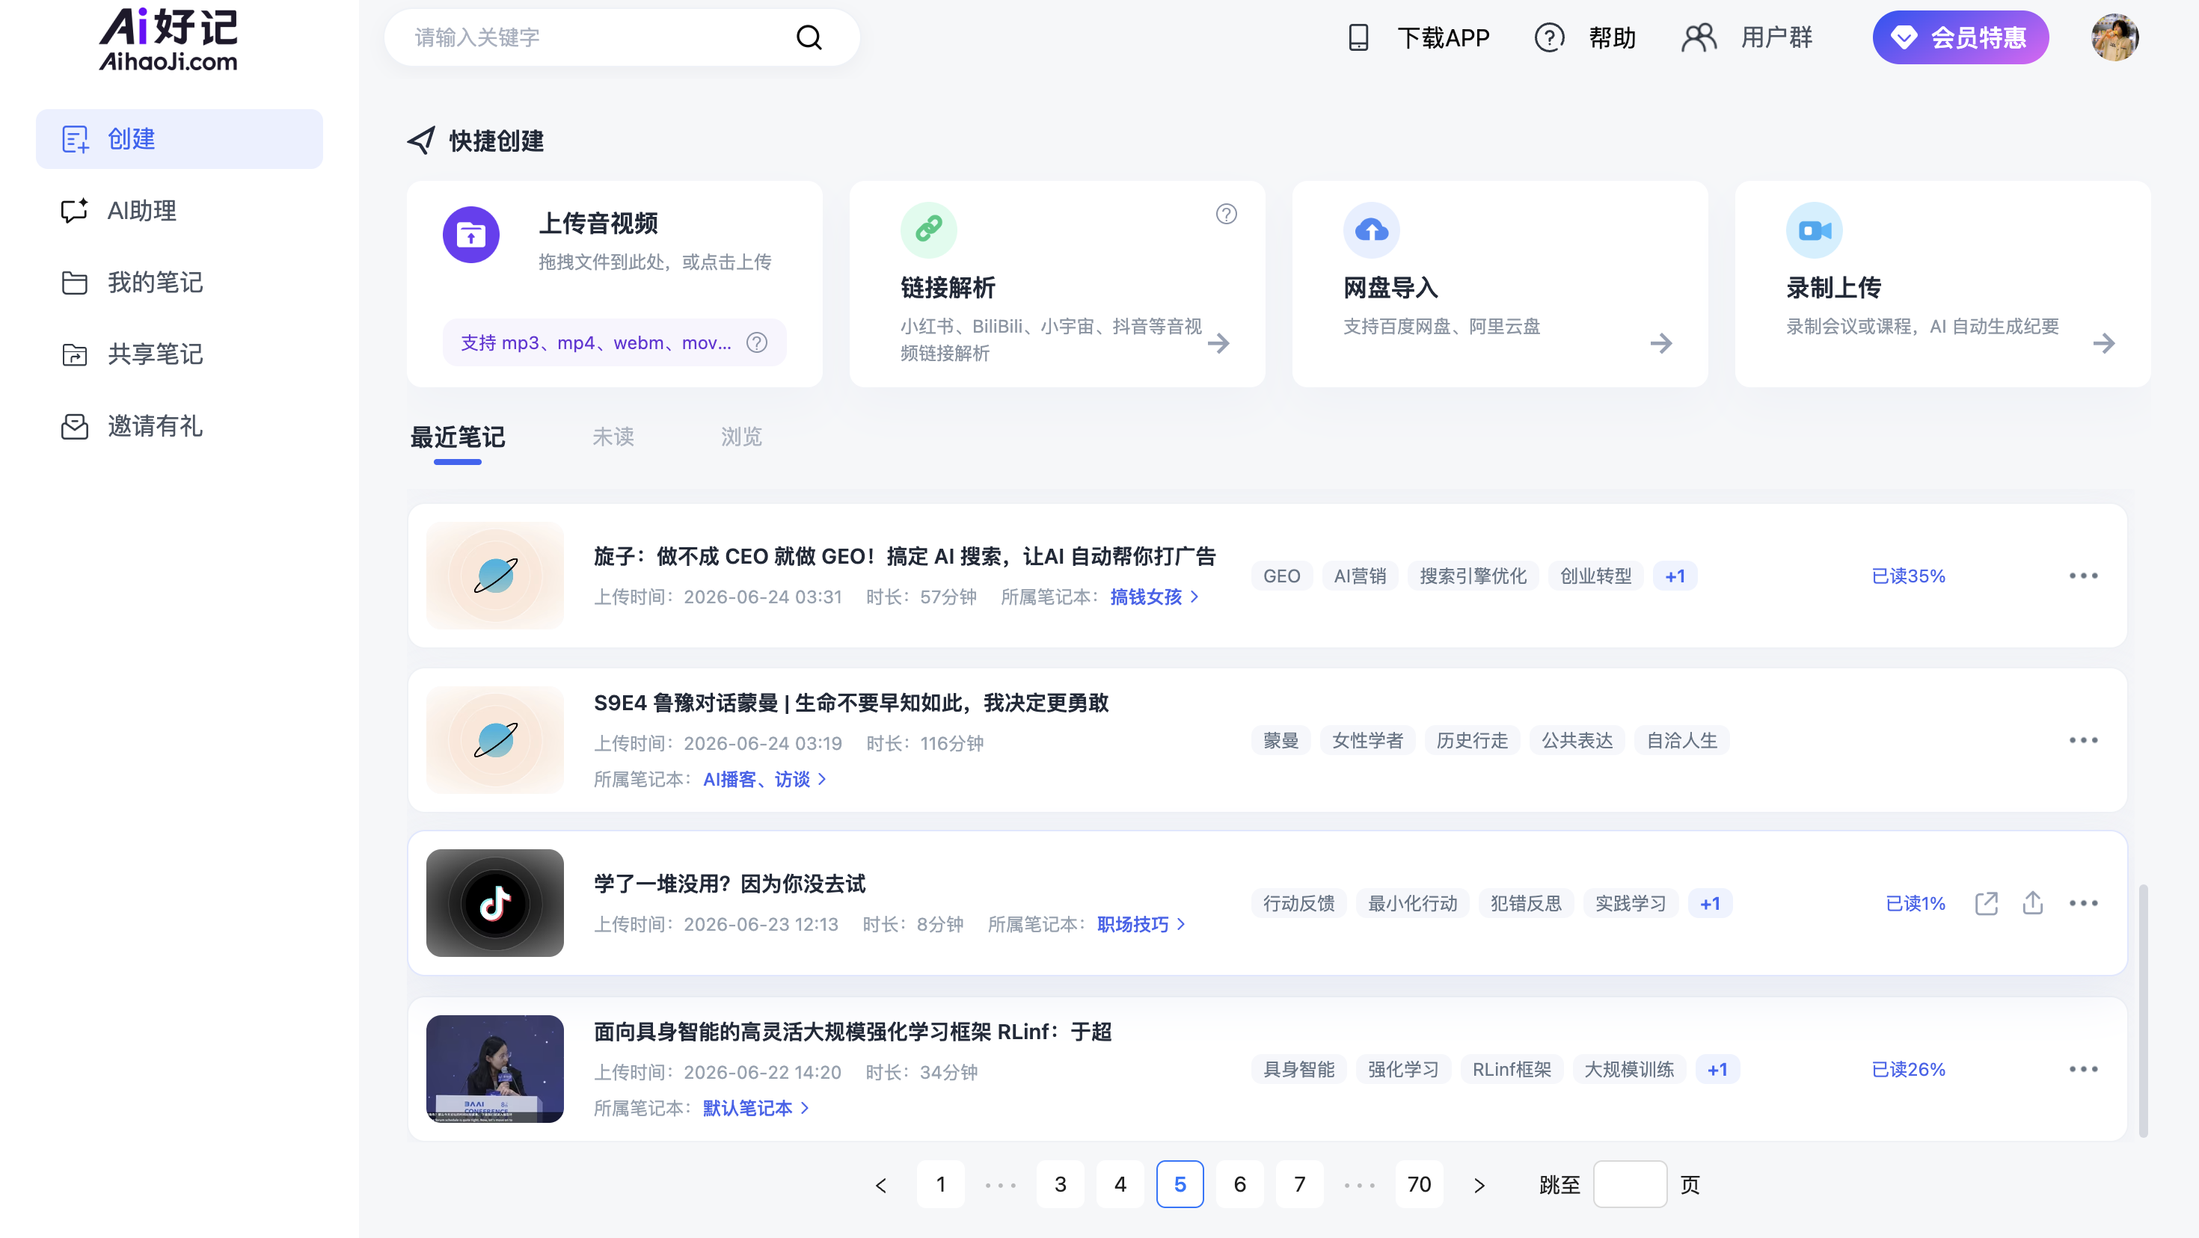Go to page 70

point(1419,1184)
